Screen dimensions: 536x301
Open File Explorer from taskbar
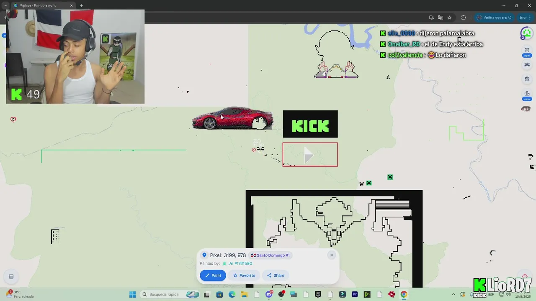tap(244, 294)
